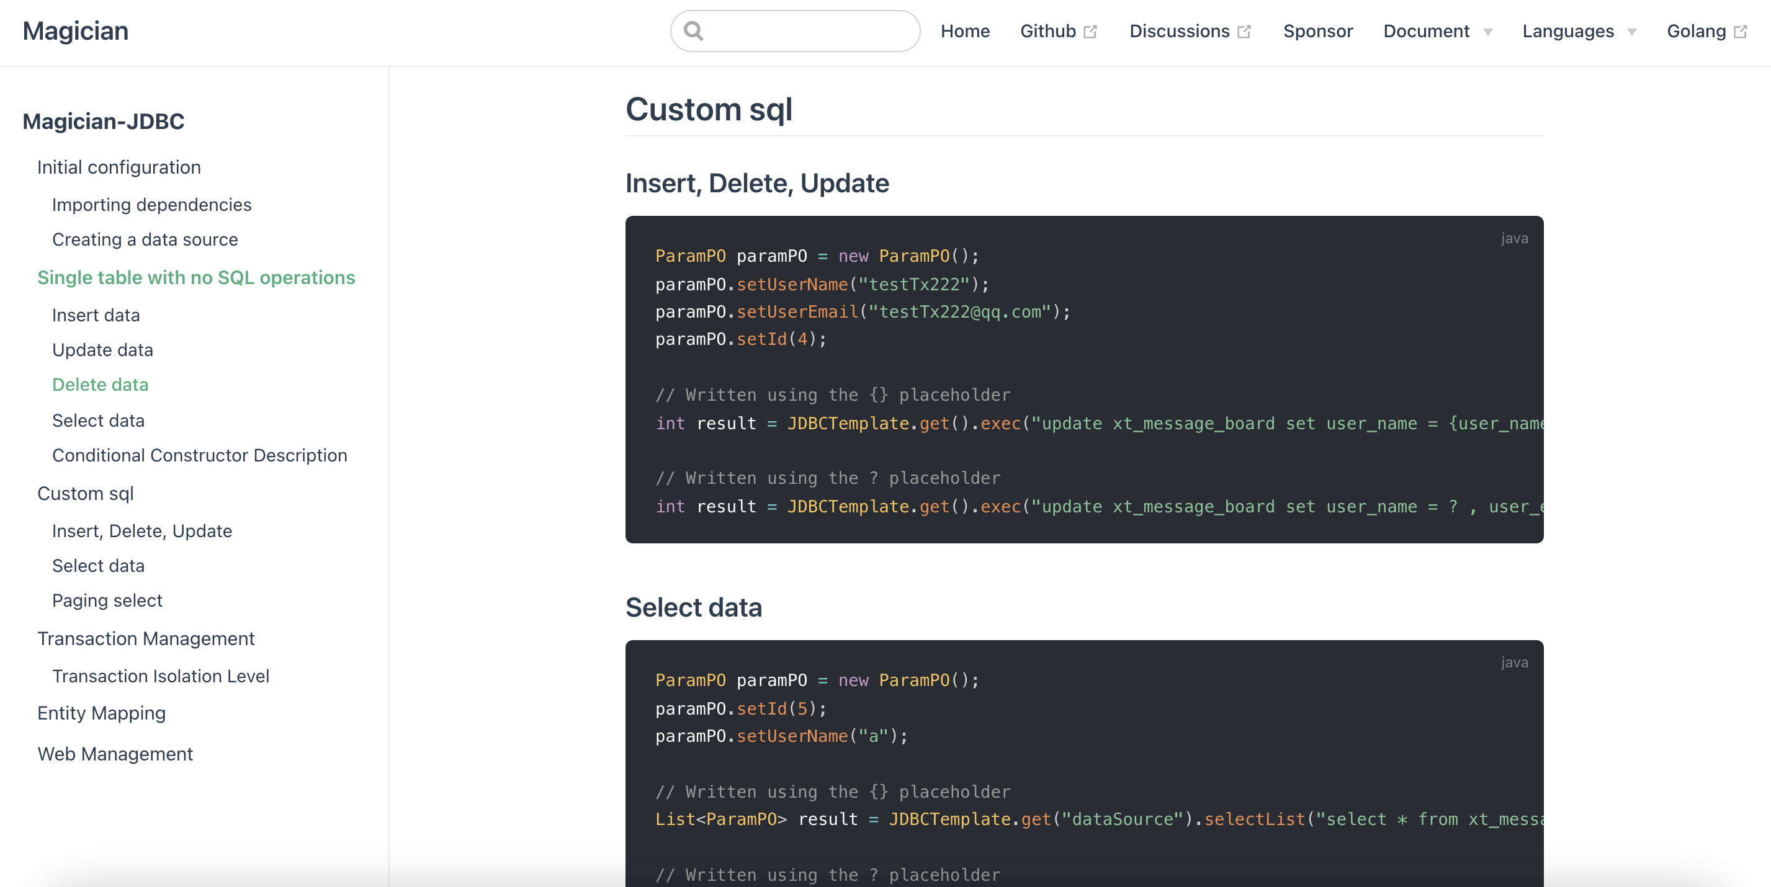Viewport: 1771px width, 887px height.
Task: Click the search magnifier icon
Action: pyautogui.click(x=694, y=31)
